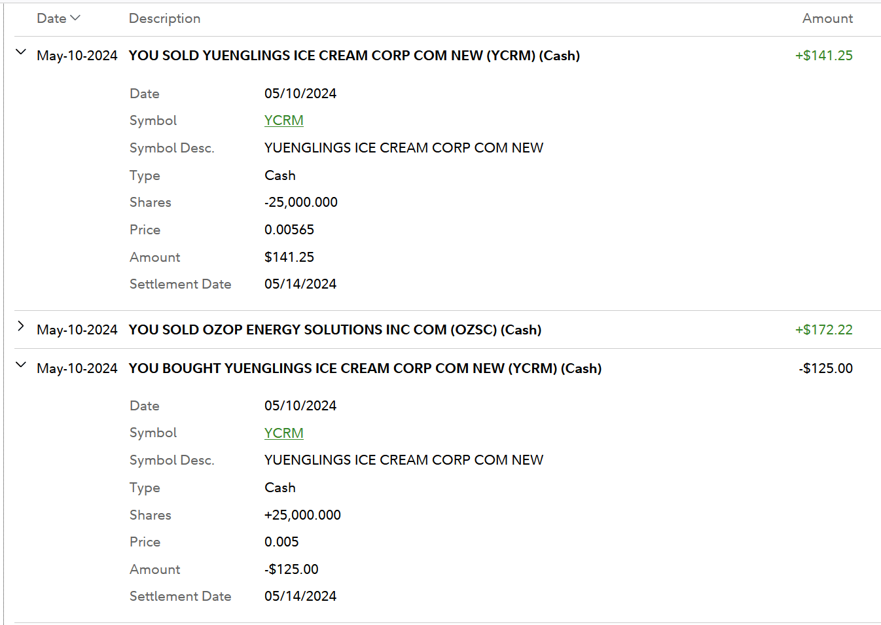Collapse the YOU SOLD YUENGLINGS transaction chevron
Screen dimensions: 881x625
tap(21, 52)
